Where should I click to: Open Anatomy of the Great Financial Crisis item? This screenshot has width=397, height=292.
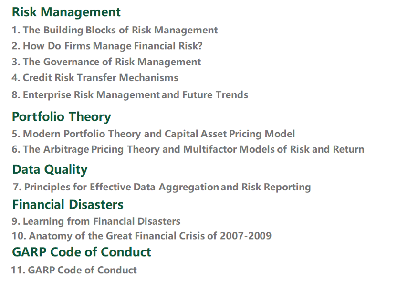click(x=142, y=236)
